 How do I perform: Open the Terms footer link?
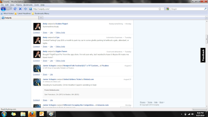point(150,102)
